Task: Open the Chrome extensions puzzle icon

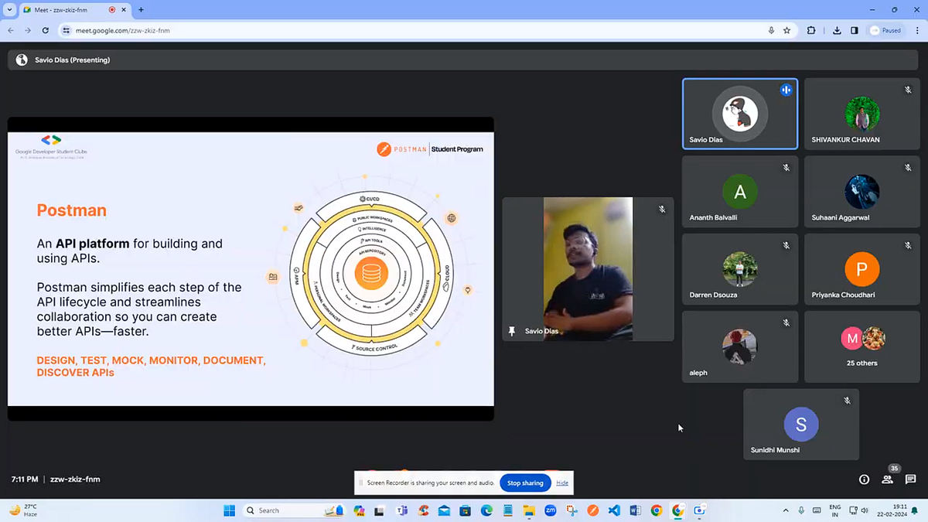Action: pos(810,30)
